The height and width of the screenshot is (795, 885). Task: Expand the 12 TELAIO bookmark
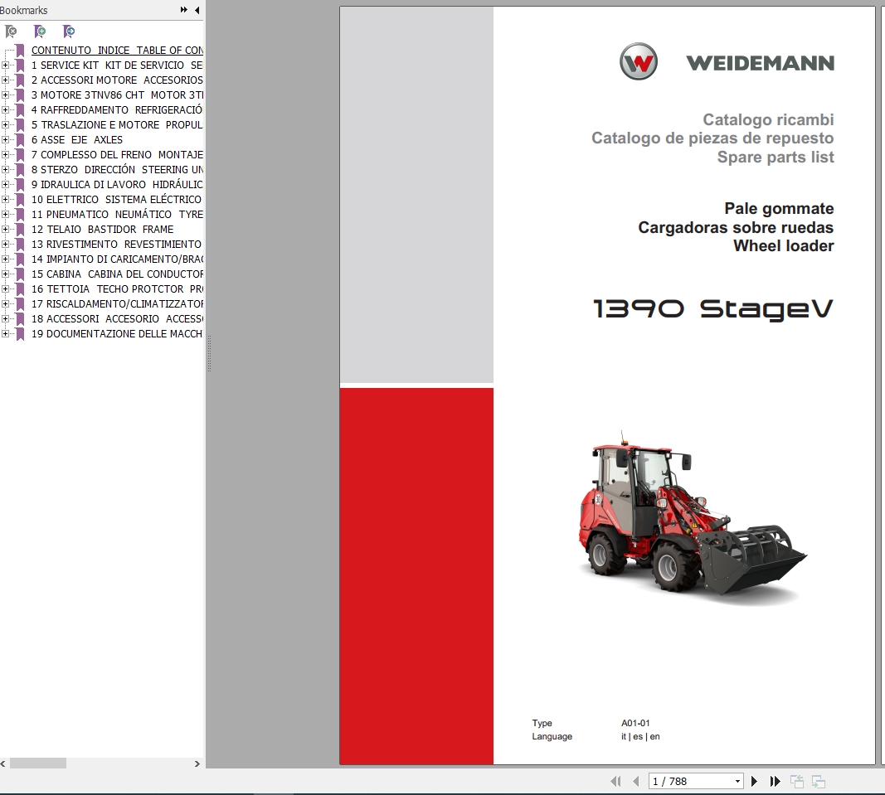[x=5, y=229]
